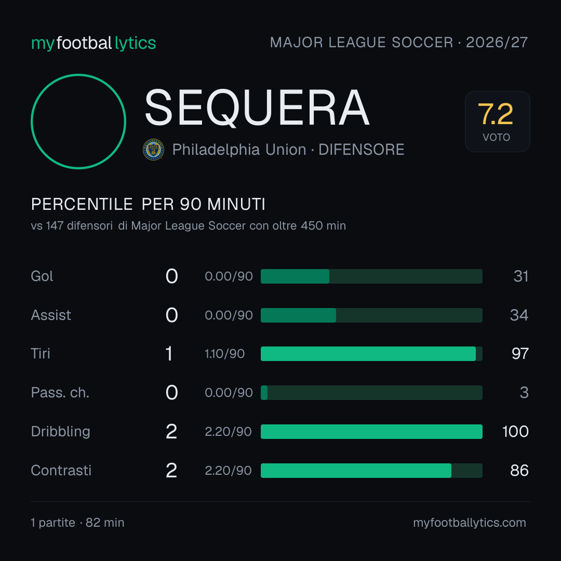Click the Philadelphia Union · DIFENSORE text

[288, 150]
